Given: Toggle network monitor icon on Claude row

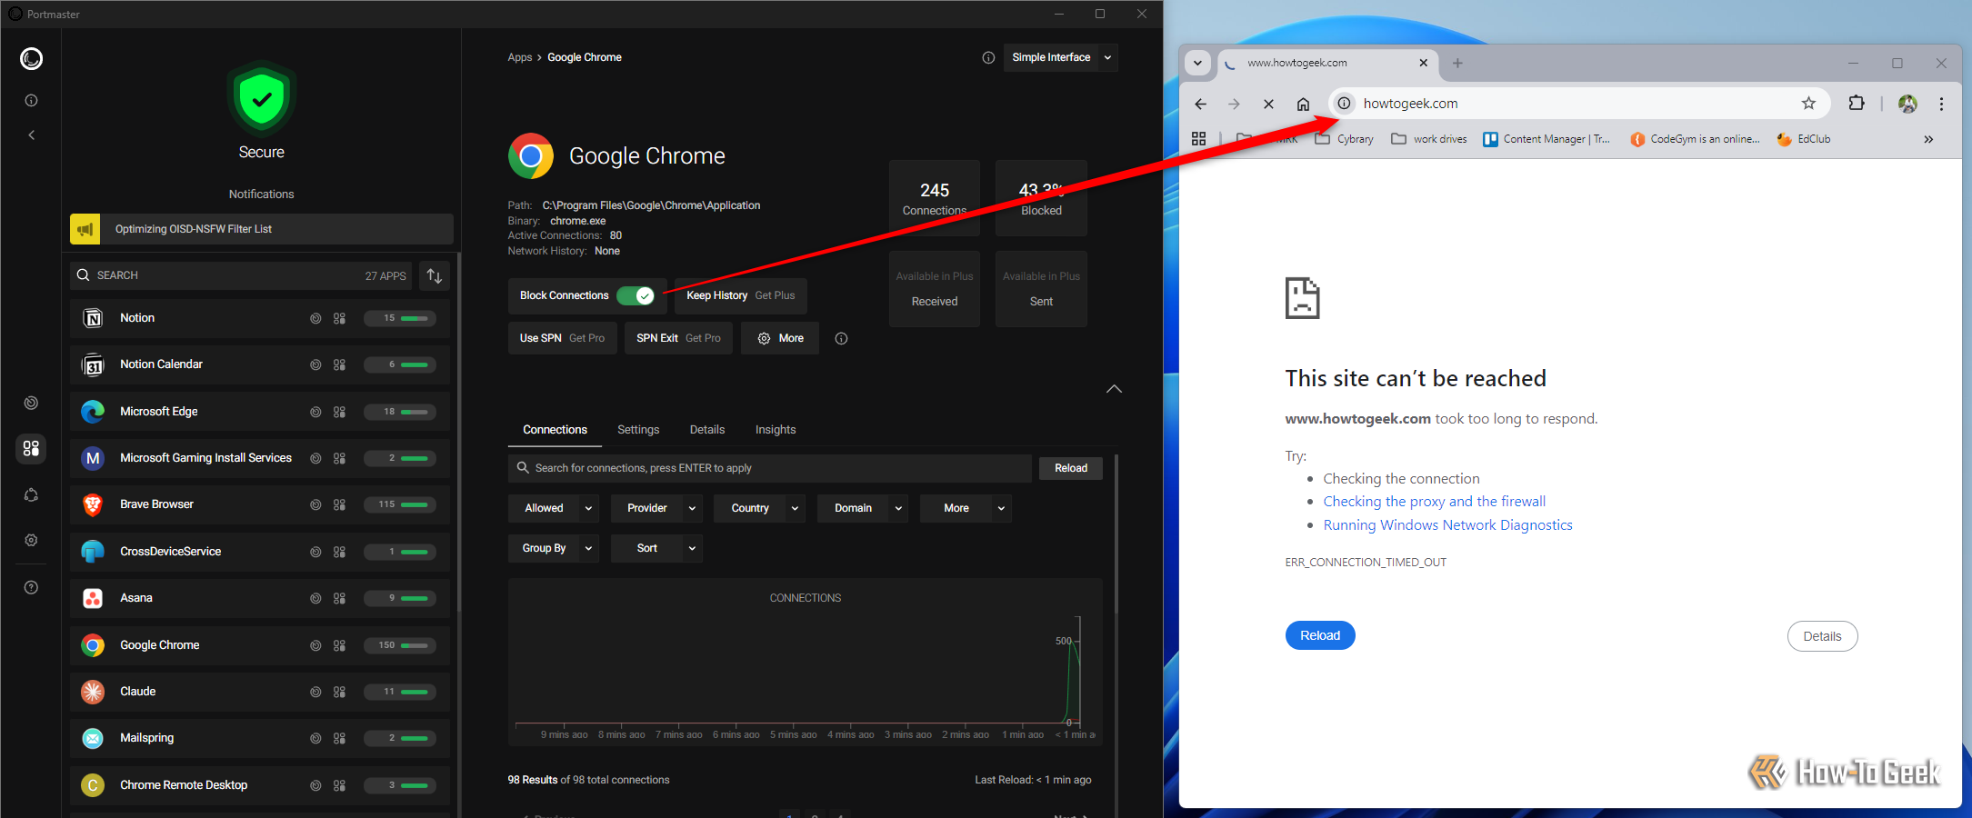Looking at the screenshot, I should tap(315, 692).
